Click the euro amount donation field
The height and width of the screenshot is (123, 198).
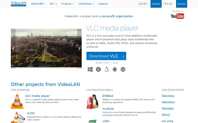143,4
